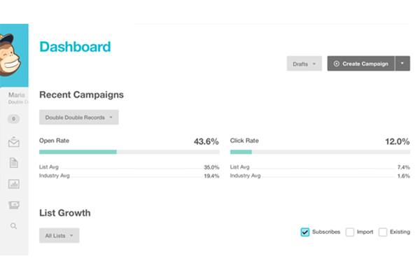Click the plus icon on Create Campaign
The image size is (420, 280).
336,64
